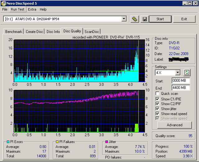This screenshot has width=199, height=162.
Task: Click the magenta Jitter legend swatch
Action: pyautogui.click(x=106, y=142)
